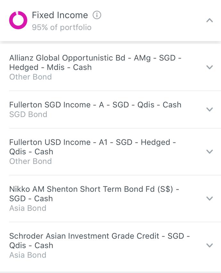This screenshot has height=273, width=221.
Task: Open the Fixed Income info tooltip
Action: [97, 15]
